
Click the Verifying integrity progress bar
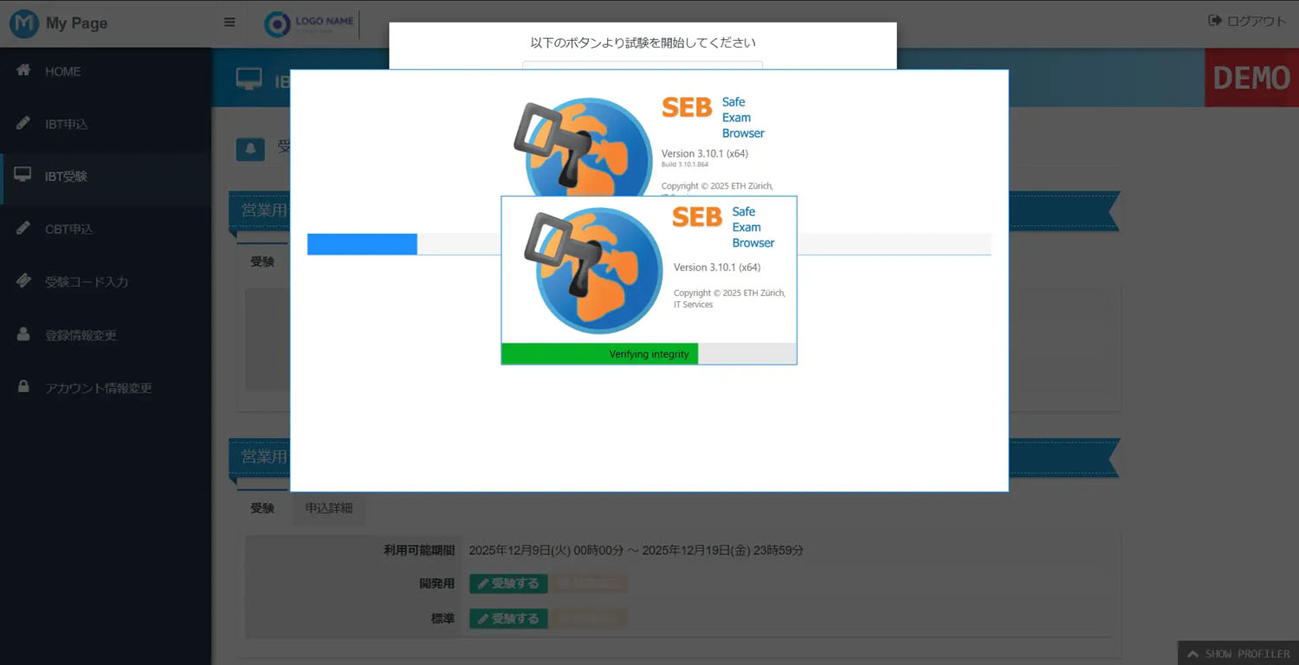click(649, 353)
